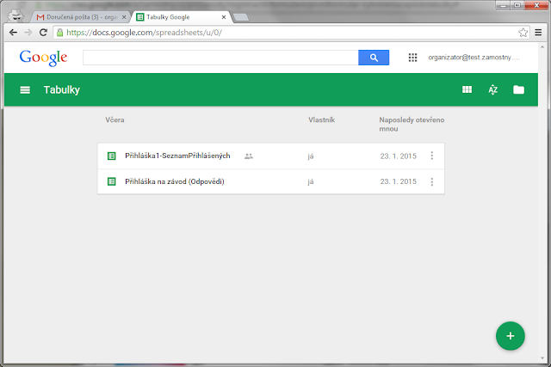This screenshot has width=551, height=367.
Task: Minimize the browser window
Action: 503,5
